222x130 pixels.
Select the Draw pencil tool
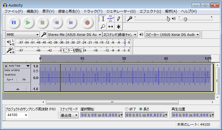118,19
